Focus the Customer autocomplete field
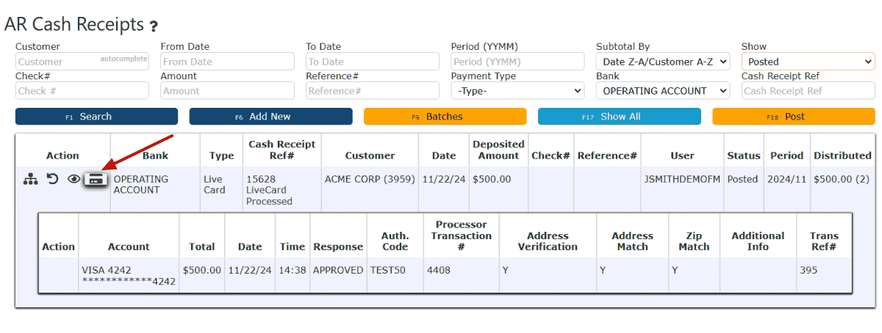 pyautogui.click(x=82, y=62)
